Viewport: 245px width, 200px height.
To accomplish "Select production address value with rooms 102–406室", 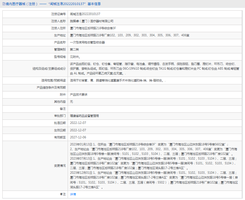I will point(129,35).
